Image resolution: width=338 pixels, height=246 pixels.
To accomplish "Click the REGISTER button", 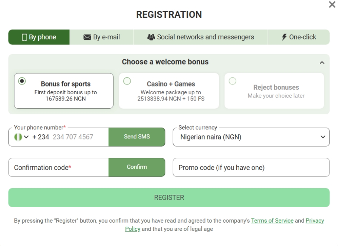I will point(169,198).
